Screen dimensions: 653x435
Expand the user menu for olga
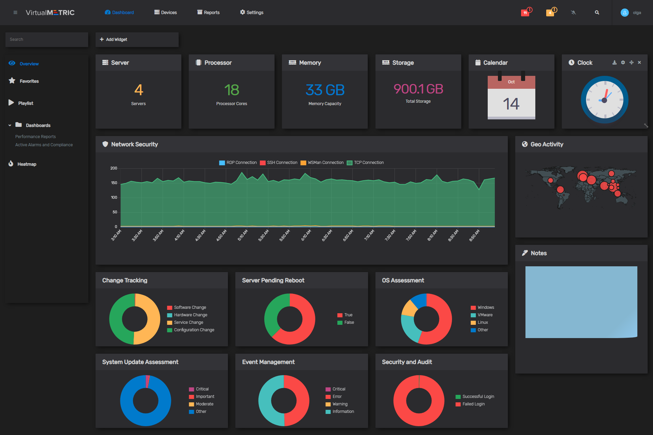point(631,13)
